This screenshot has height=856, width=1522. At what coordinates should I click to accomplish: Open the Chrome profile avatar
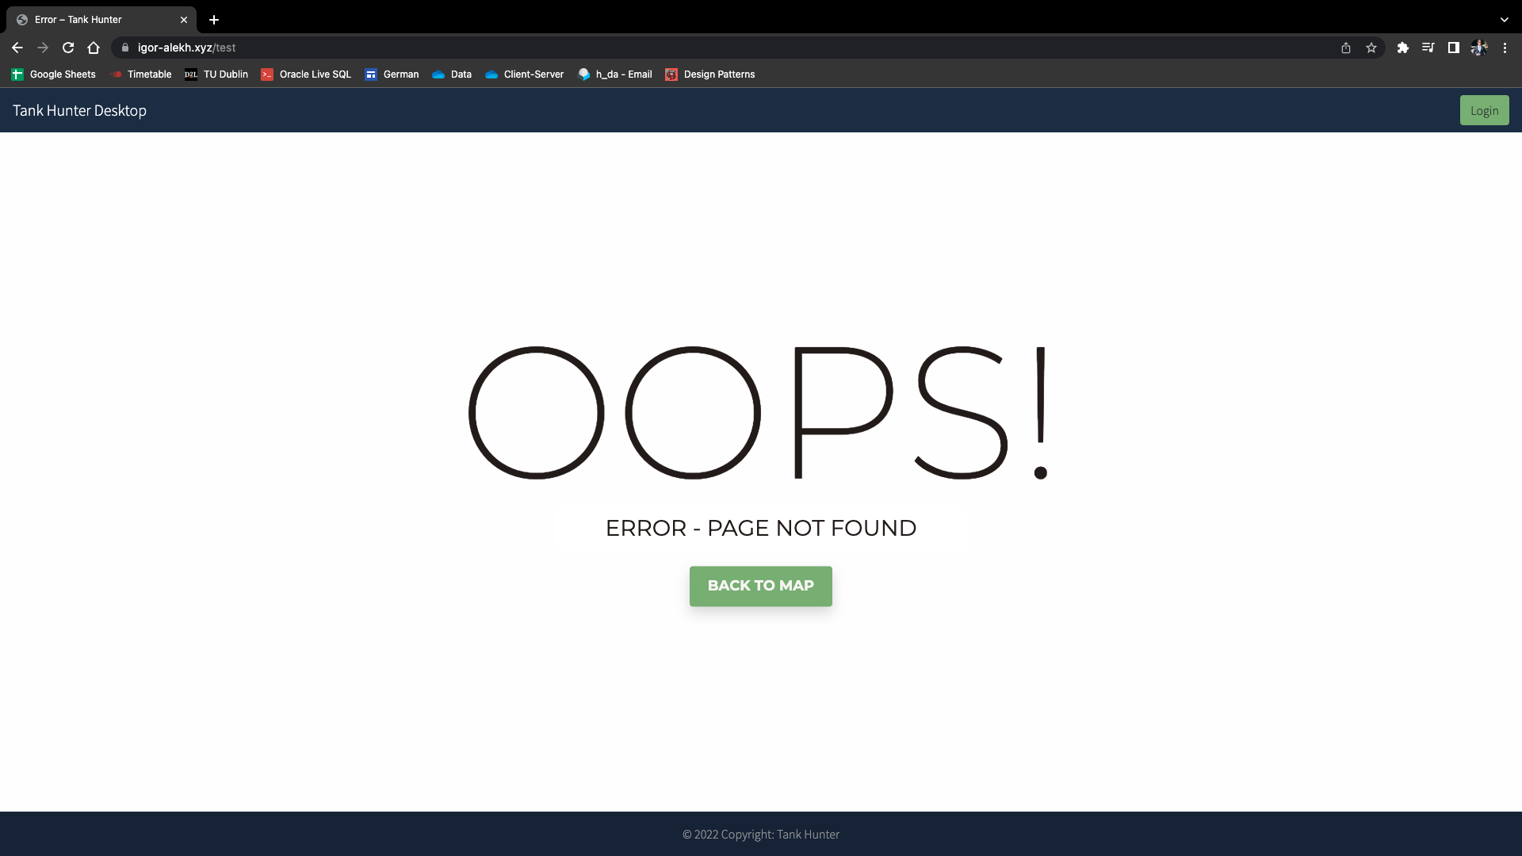pyautogui.click(x=1479, y=48)
